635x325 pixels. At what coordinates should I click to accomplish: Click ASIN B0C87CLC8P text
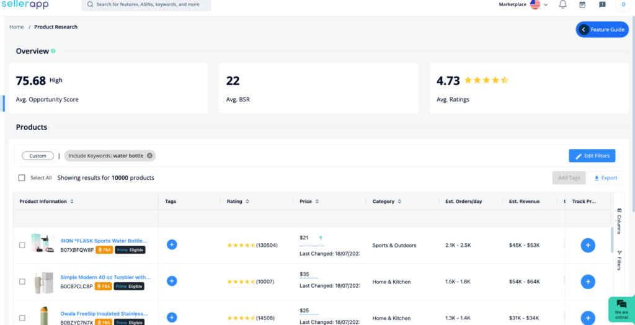(x=76, y=287)
